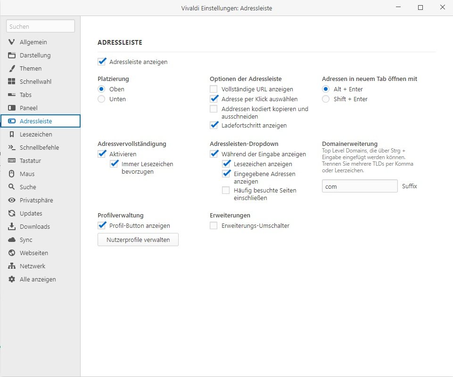This screenshot has width=453, height=377.
Task: Click the Lesezeichen bookmark icon
Action: tap(12, 135)
